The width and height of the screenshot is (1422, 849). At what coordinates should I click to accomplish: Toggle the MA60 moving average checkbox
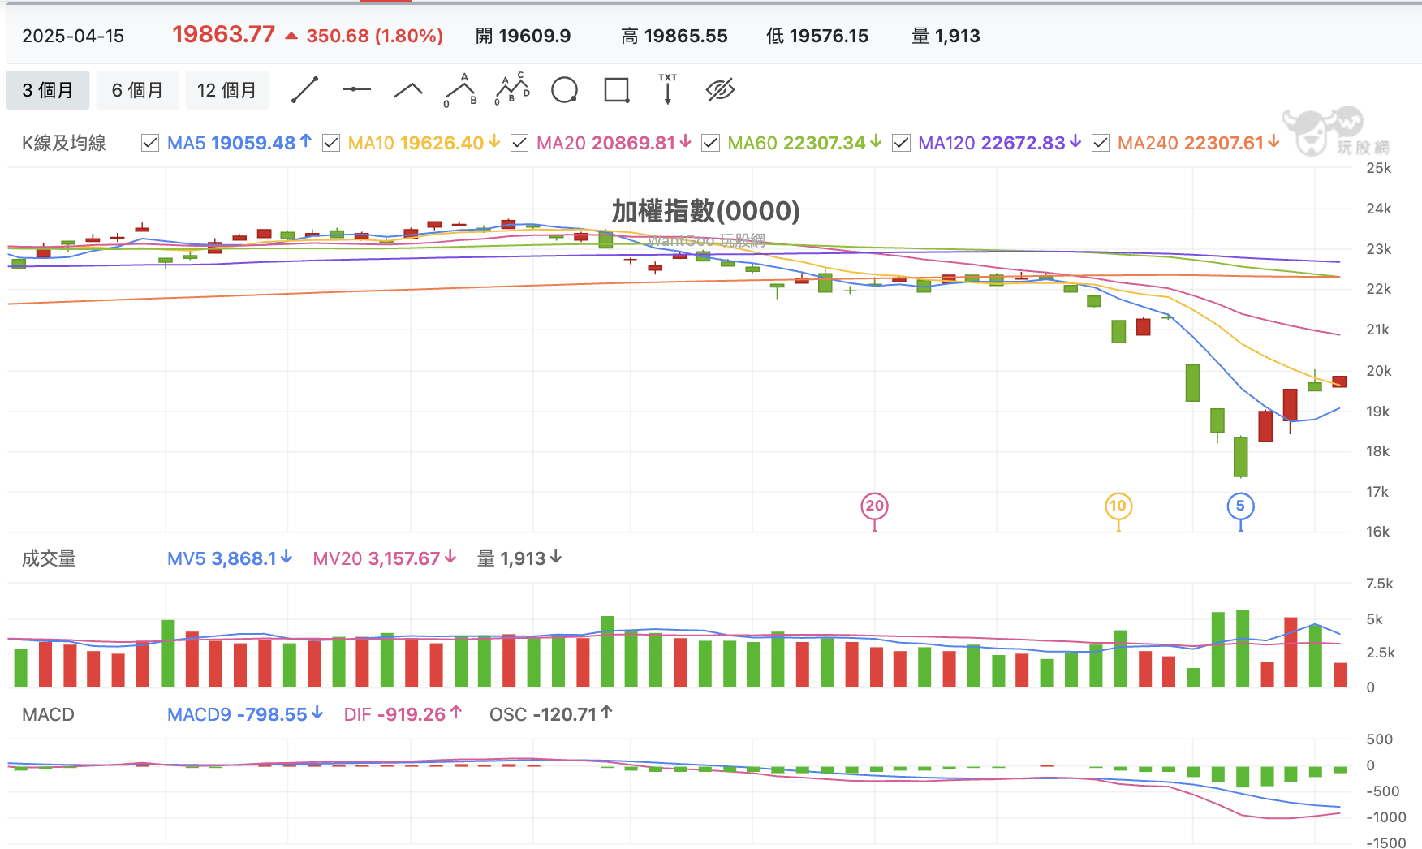pyautogui.click(x=710, y=144)
